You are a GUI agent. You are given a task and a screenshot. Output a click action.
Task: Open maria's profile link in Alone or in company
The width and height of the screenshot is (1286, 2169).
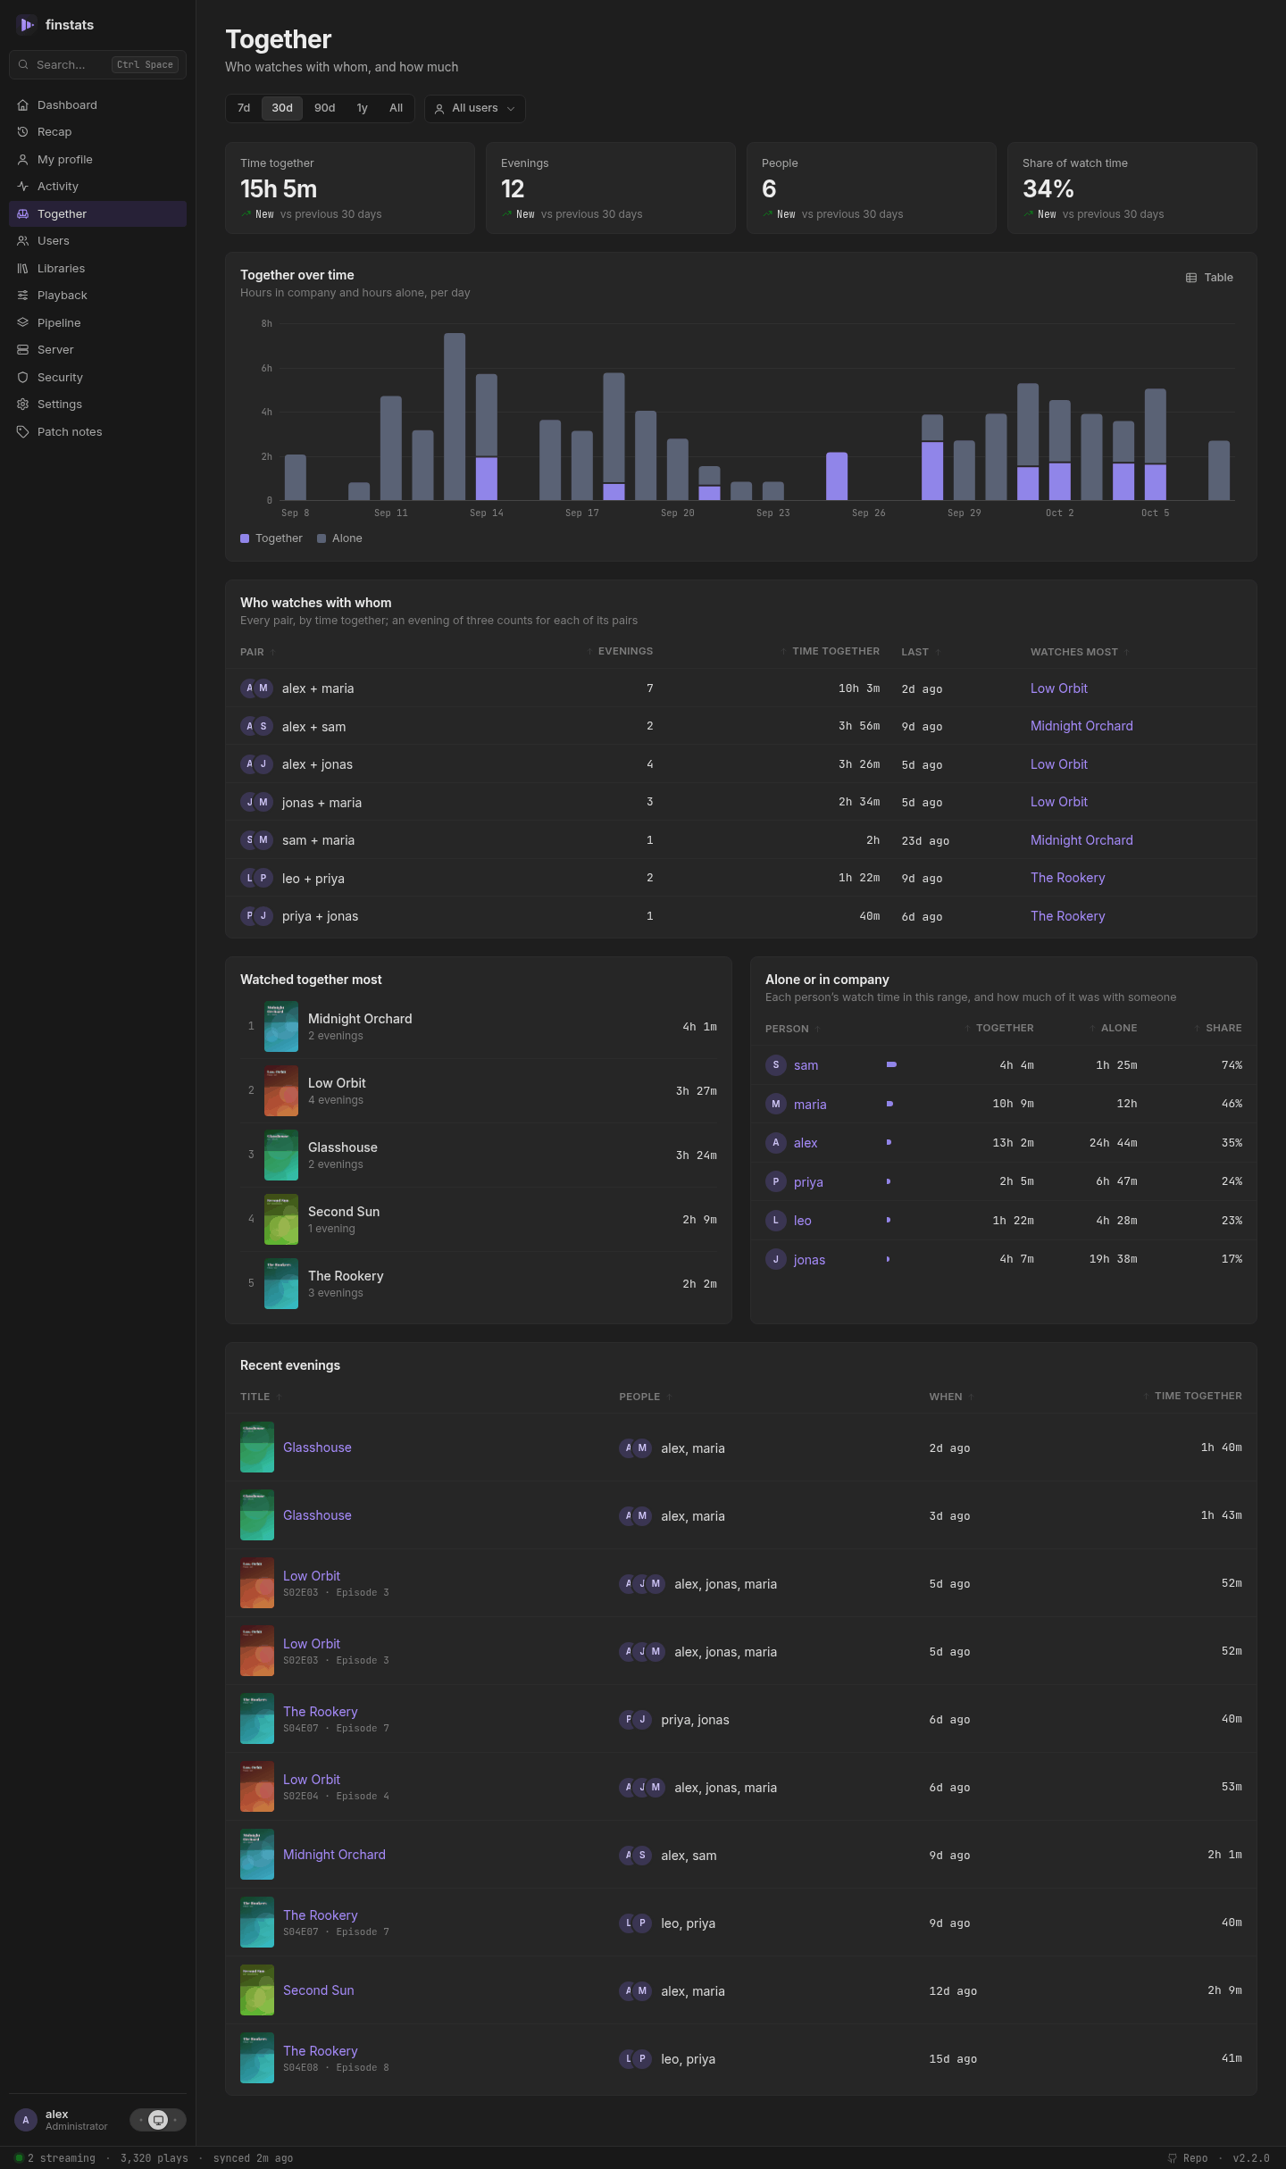pyautogui.click(x=810, y=1105)
